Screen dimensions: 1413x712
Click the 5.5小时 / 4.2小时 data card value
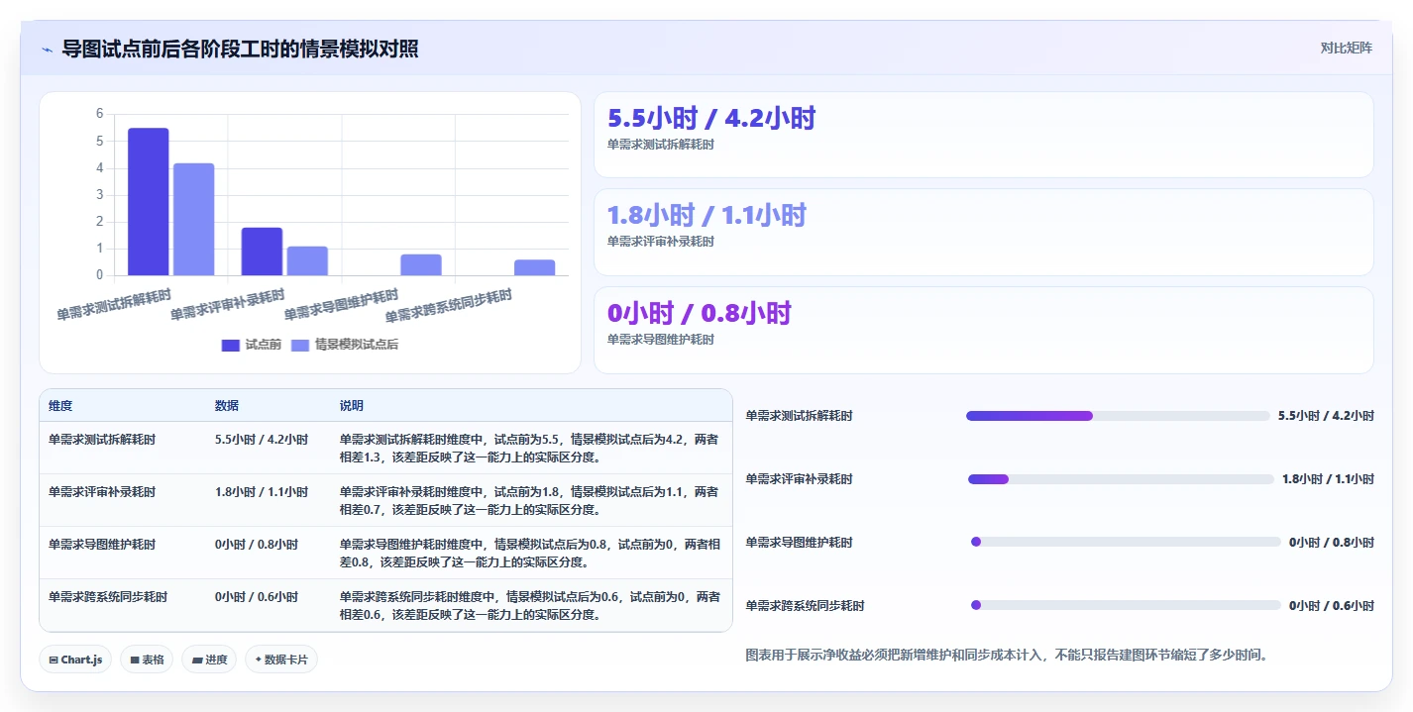[x=711, y=119]
